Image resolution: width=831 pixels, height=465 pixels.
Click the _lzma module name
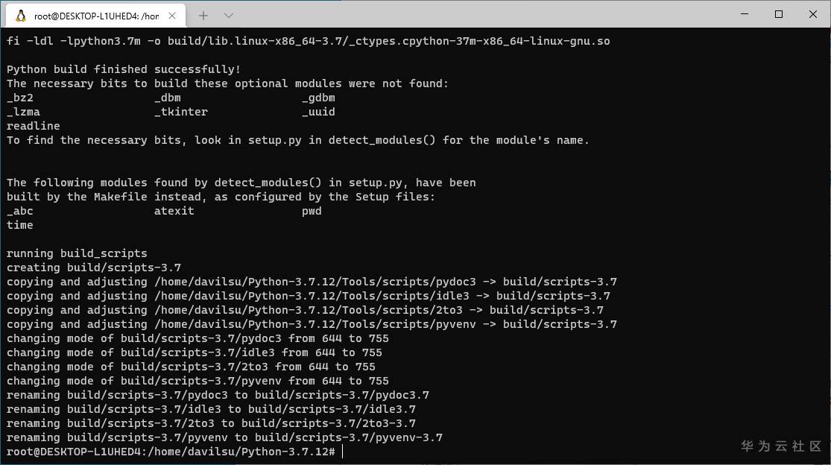(23, 112)
